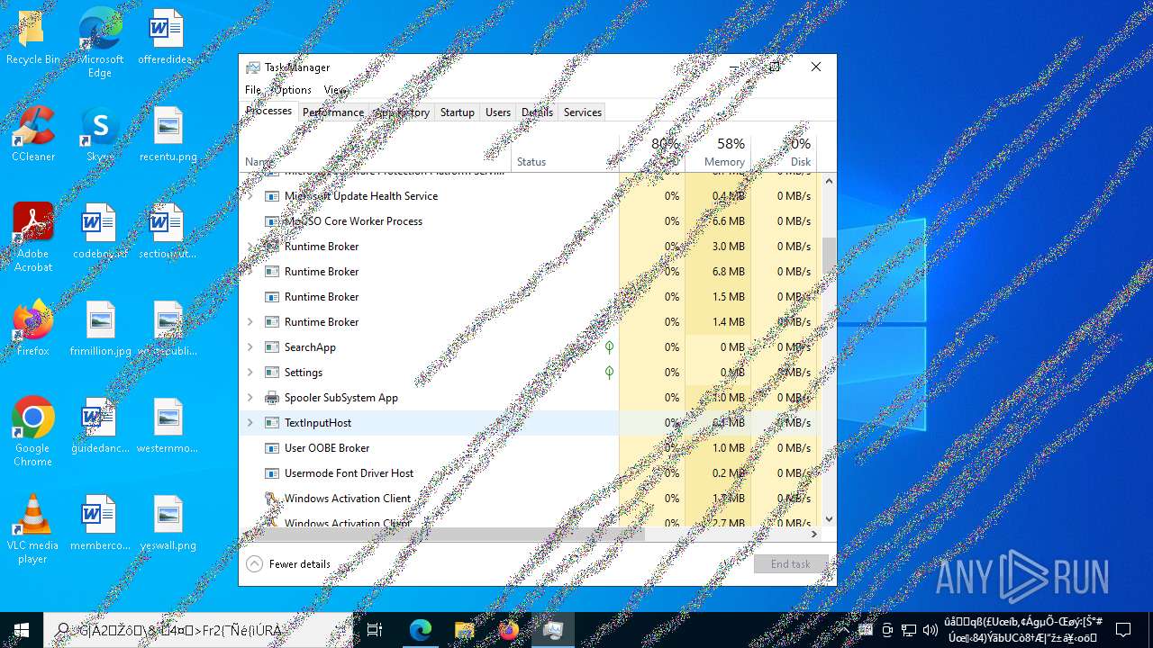Viewport: 1153px width, 648px height.
Task: Click the Spooler SubSystem App printer icon
Action: tap(272, 398)
